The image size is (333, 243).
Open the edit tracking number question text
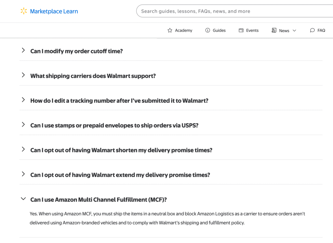tap(119, 101)
